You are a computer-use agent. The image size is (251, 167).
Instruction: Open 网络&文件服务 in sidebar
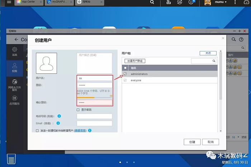point(15,85)
